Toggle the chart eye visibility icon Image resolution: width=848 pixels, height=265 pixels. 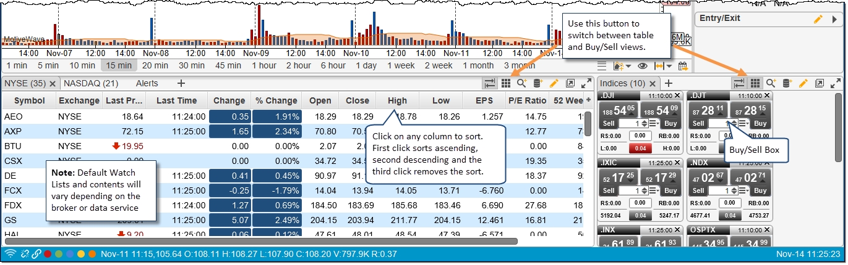click(643, 66)
